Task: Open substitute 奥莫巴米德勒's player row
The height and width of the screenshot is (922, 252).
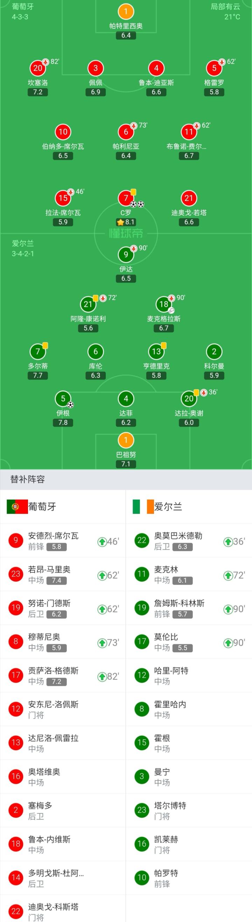Action: 189,541
